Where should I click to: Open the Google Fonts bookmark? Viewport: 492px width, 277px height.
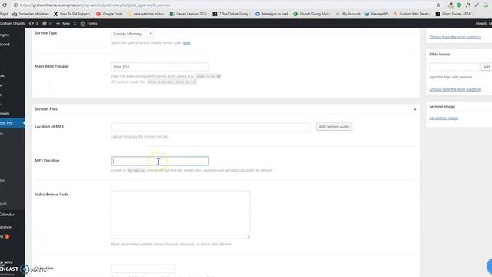click(109, 14)
